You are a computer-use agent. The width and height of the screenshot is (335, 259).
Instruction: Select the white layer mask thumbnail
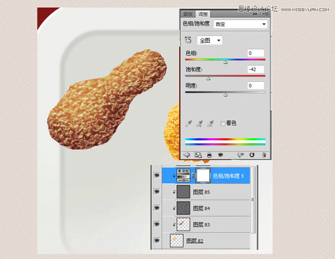click(x=203, y=175)
